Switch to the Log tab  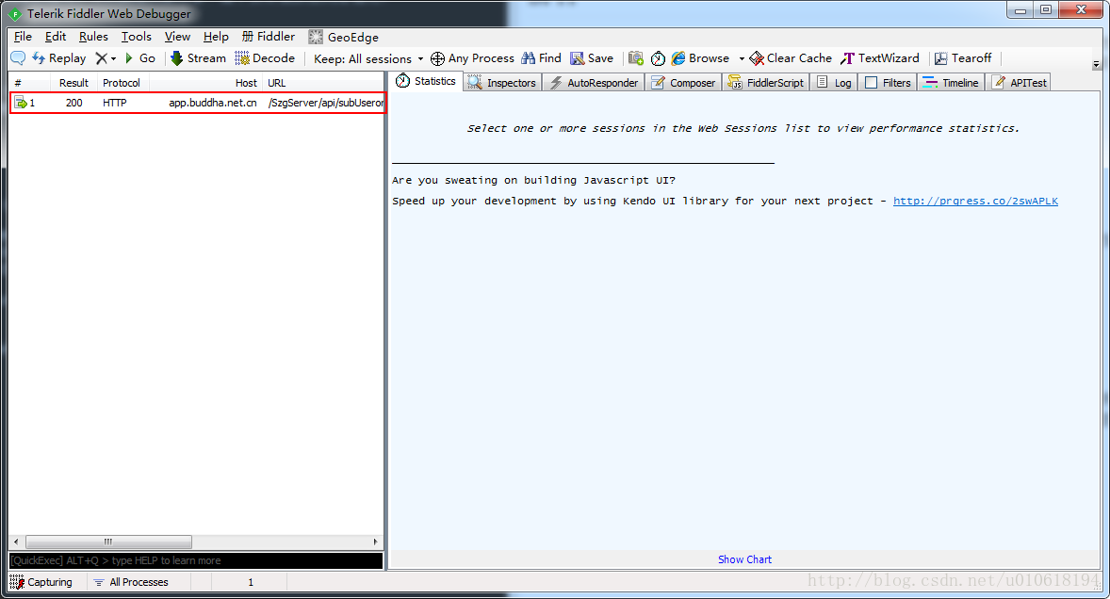(834, 83)
